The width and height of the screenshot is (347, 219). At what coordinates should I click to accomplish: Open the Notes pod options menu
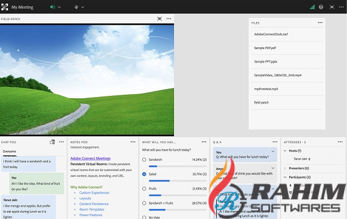133,142
